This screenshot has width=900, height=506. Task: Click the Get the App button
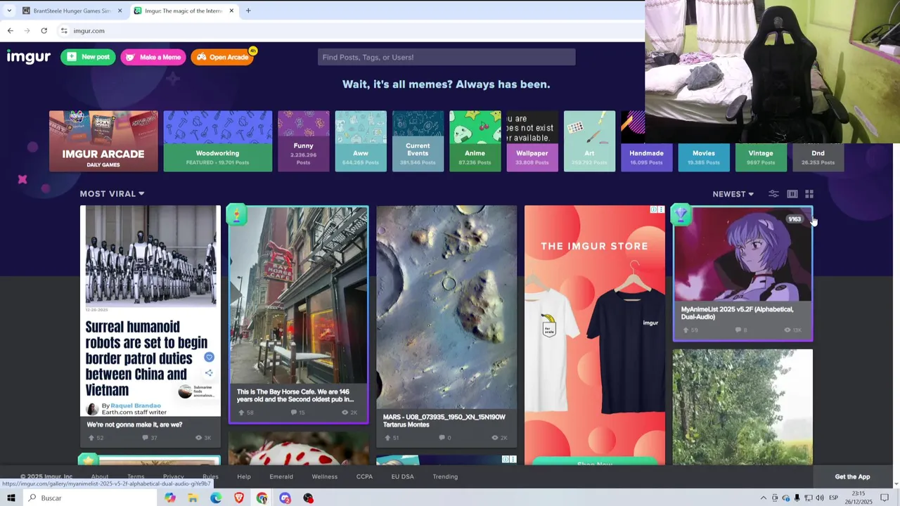852,476
